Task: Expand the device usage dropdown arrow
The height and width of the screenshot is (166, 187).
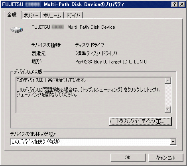Action: 173,142
